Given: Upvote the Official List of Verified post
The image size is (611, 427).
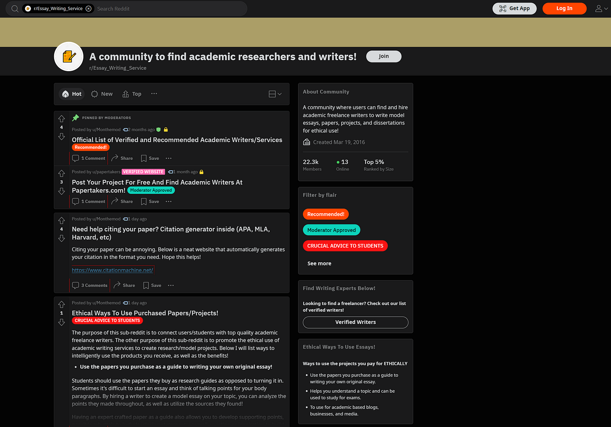Looking at the screenshot, I should 62,119.
